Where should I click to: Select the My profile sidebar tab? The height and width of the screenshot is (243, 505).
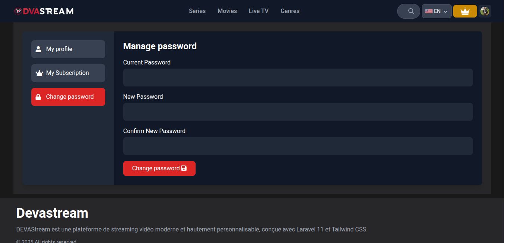(68, 49)
